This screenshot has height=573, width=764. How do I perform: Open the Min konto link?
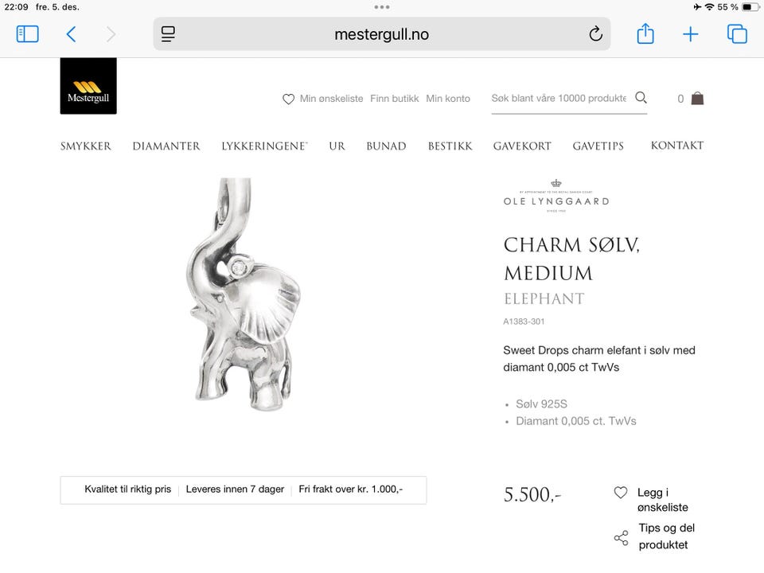tap(448, 99)
